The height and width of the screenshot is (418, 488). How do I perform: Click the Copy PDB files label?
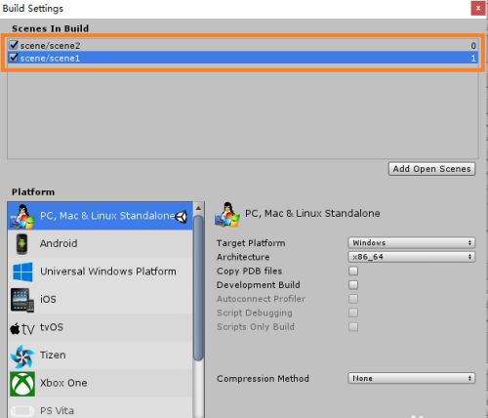[x=249, y=271]
